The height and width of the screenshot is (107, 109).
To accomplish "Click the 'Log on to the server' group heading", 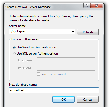I will pos(25,39).
